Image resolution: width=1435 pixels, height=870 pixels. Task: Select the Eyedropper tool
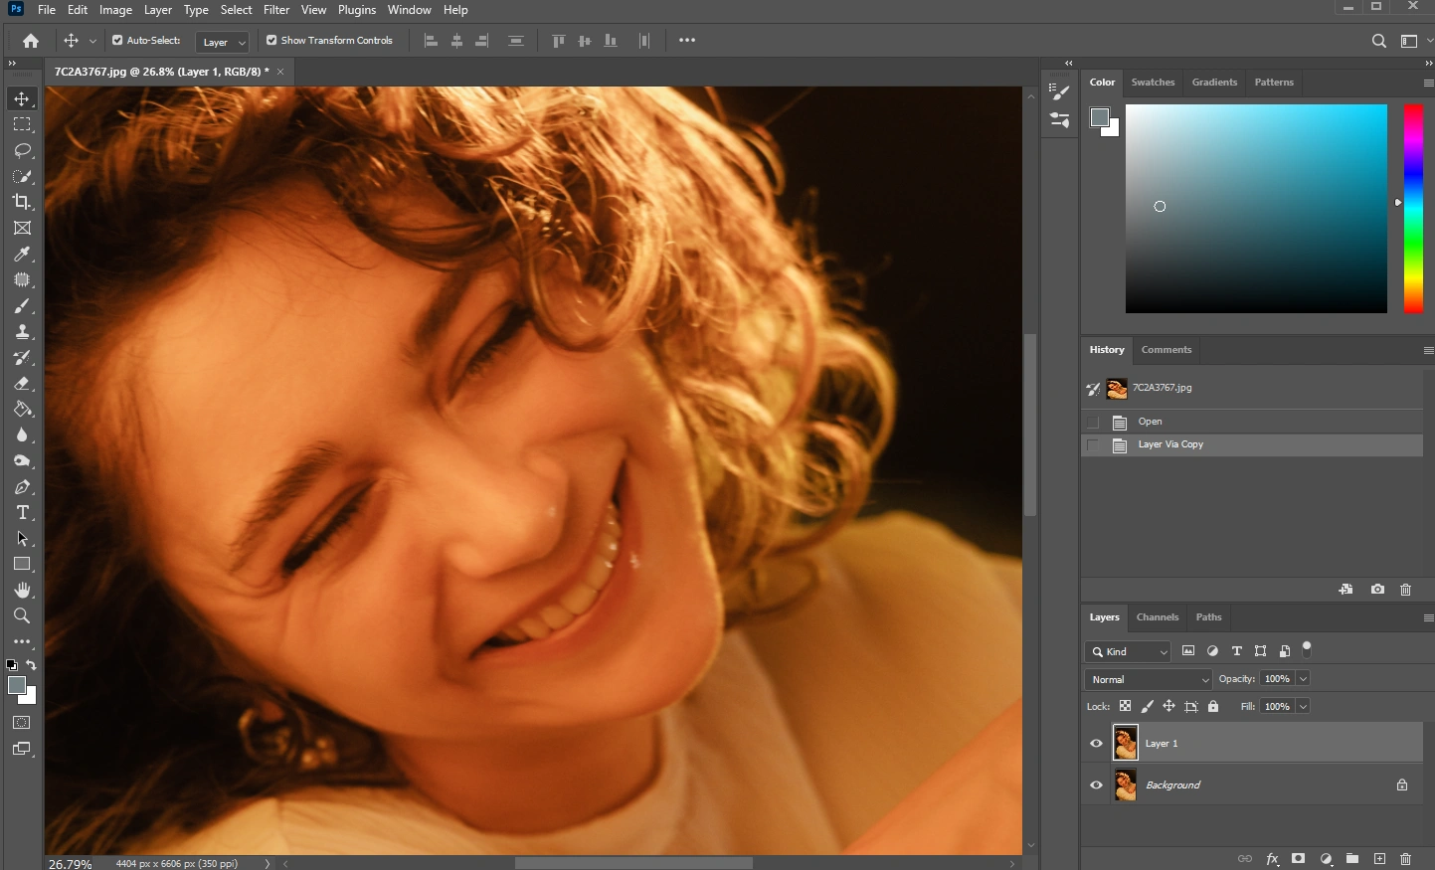[x=22, y=255]
